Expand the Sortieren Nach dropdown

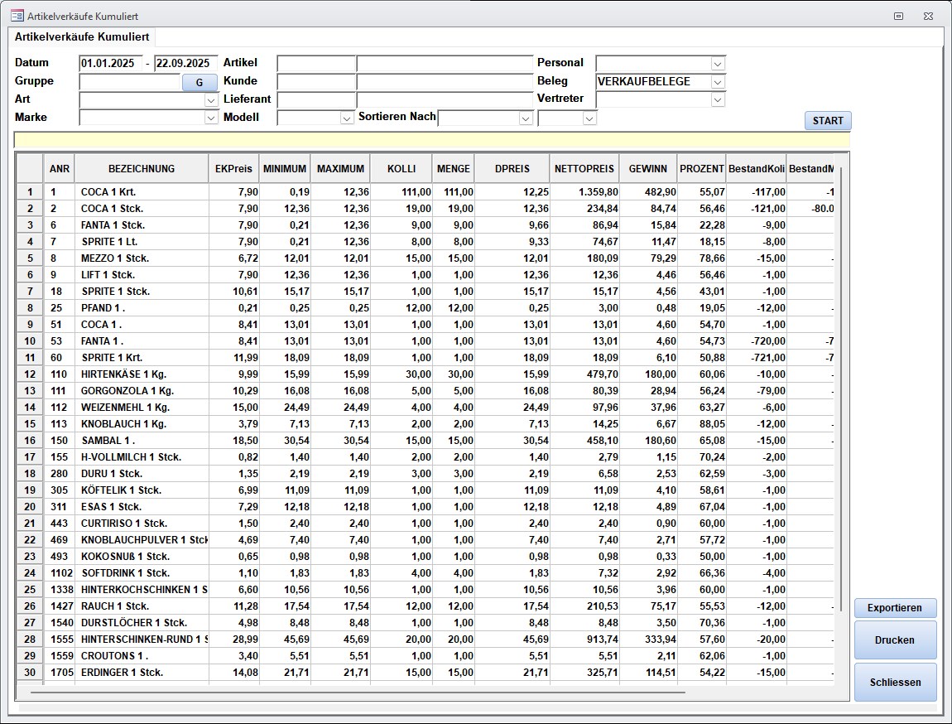(526, 118)
